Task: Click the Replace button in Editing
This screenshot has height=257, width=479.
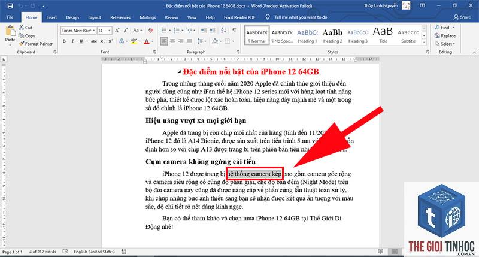Action: click(445, 36)
